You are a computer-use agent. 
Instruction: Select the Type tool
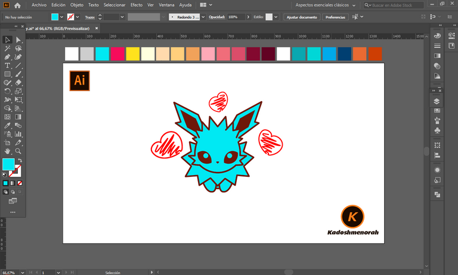point(7,65)
